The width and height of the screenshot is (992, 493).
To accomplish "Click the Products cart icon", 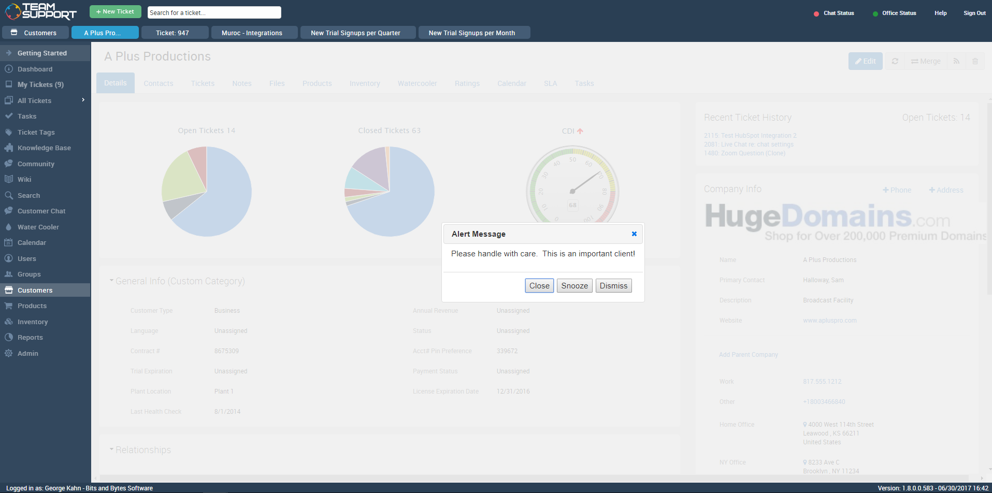I will (9, 306).
